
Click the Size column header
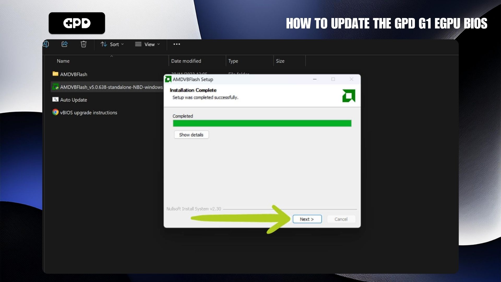(280, 61)
